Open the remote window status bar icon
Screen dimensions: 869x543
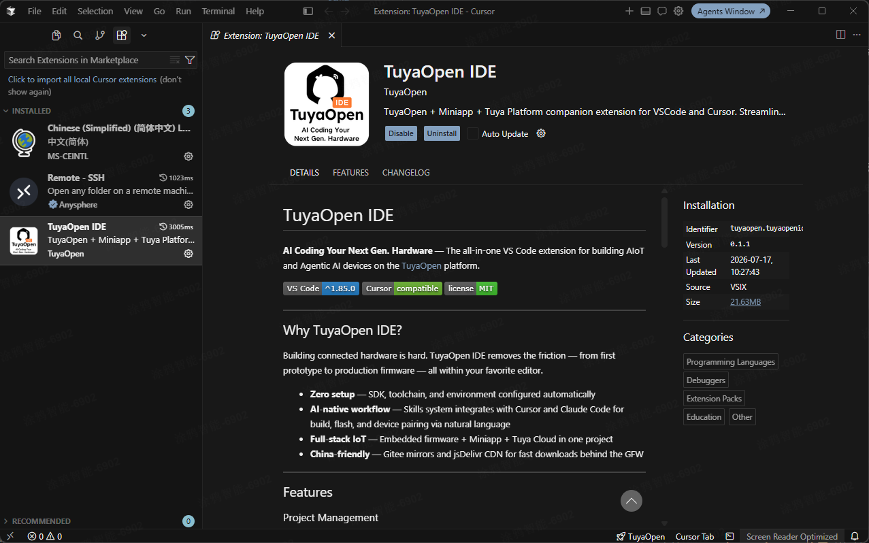tap(10, 536)
